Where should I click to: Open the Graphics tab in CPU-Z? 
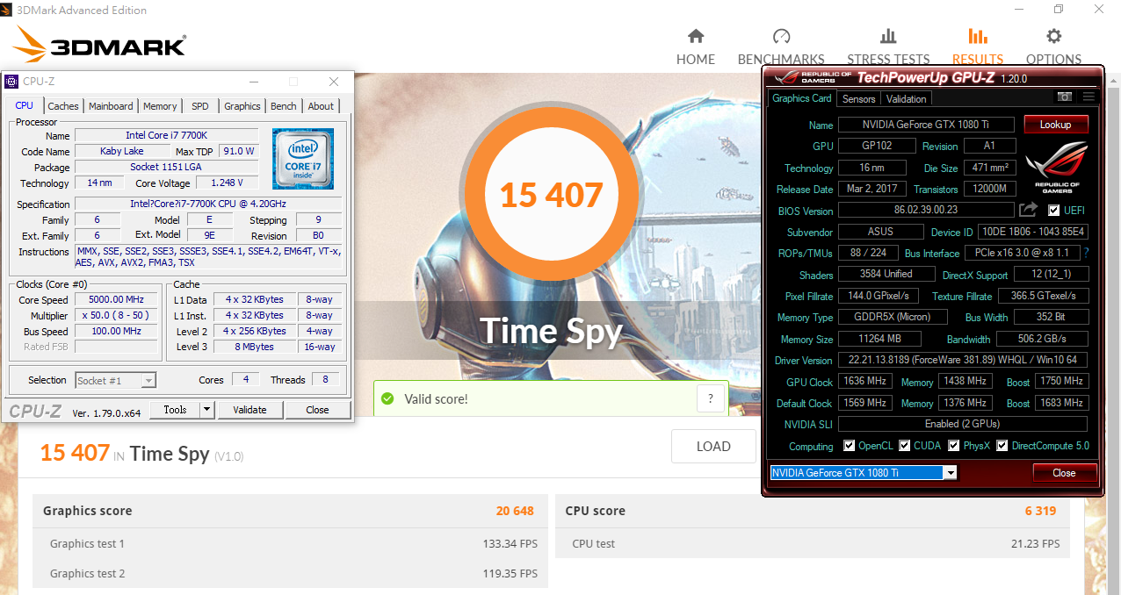(x=242, y=106)
